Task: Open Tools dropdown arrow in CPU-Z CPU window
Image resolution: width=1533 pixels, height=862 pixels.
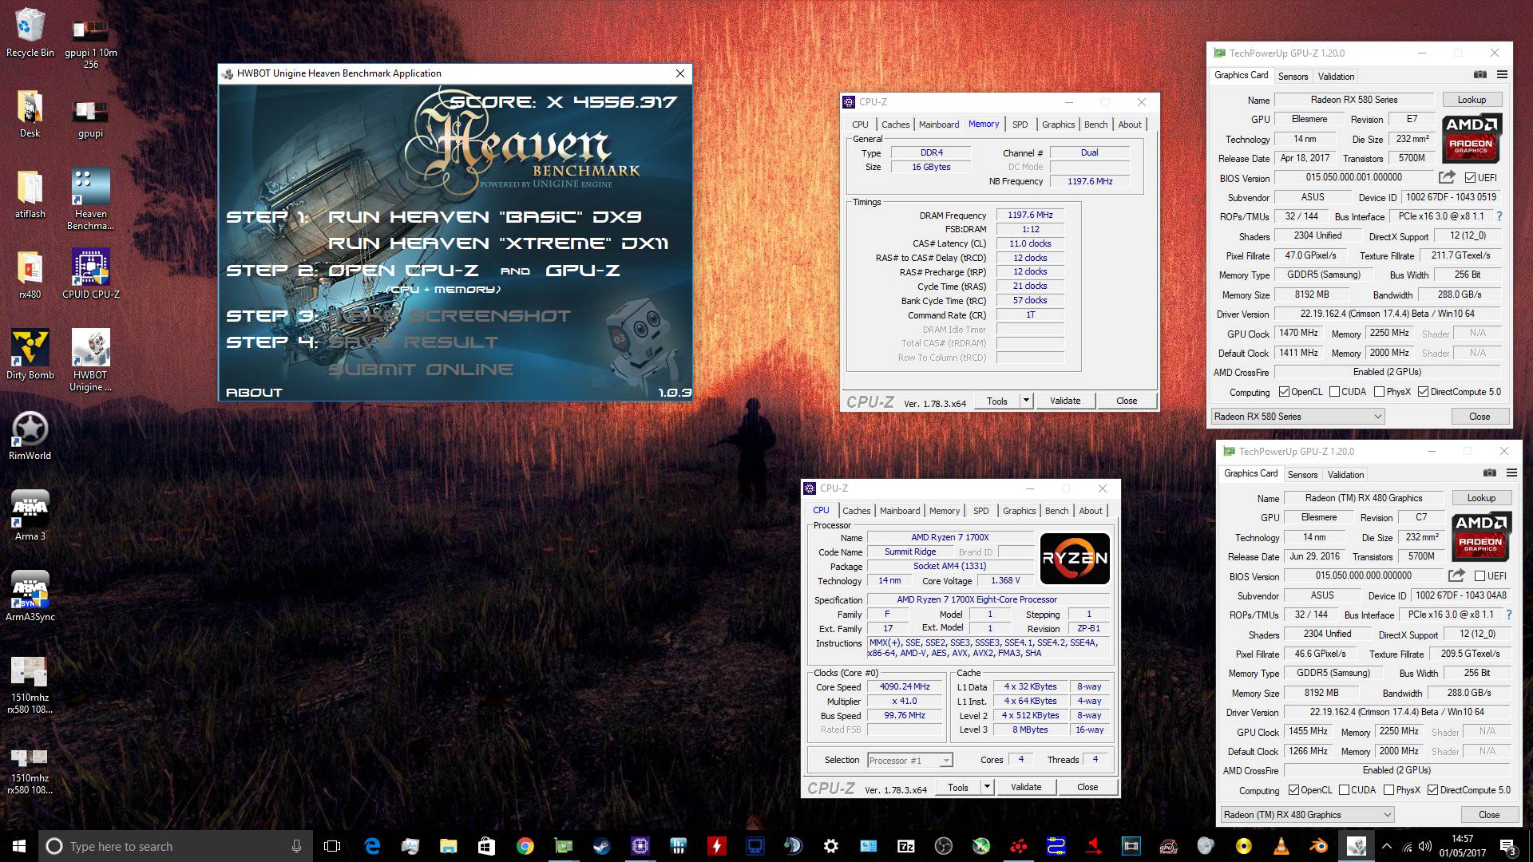Action: click(987, 787)
